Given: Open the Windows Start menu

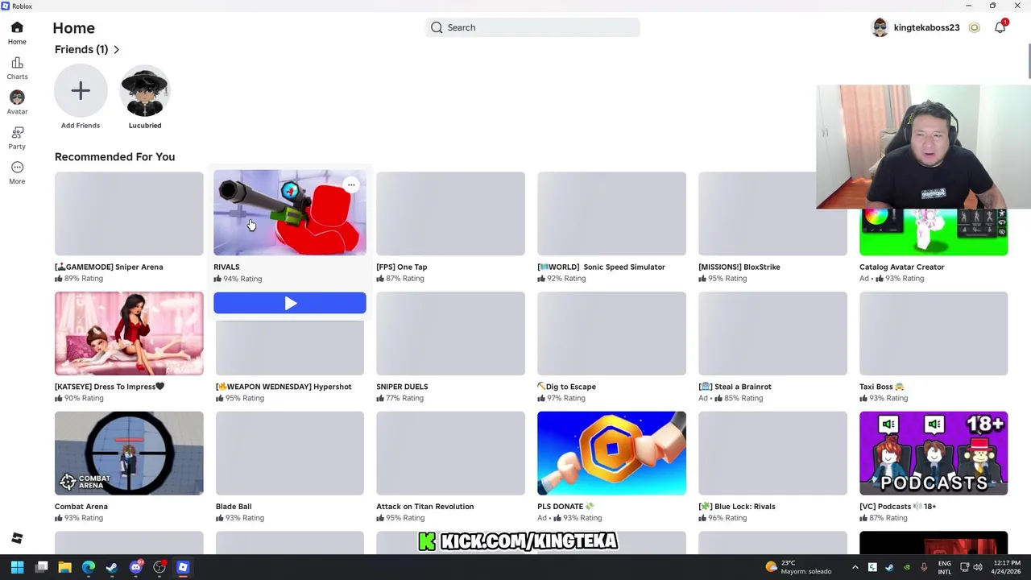Looking at the screenshot, I should coord(17,567).
